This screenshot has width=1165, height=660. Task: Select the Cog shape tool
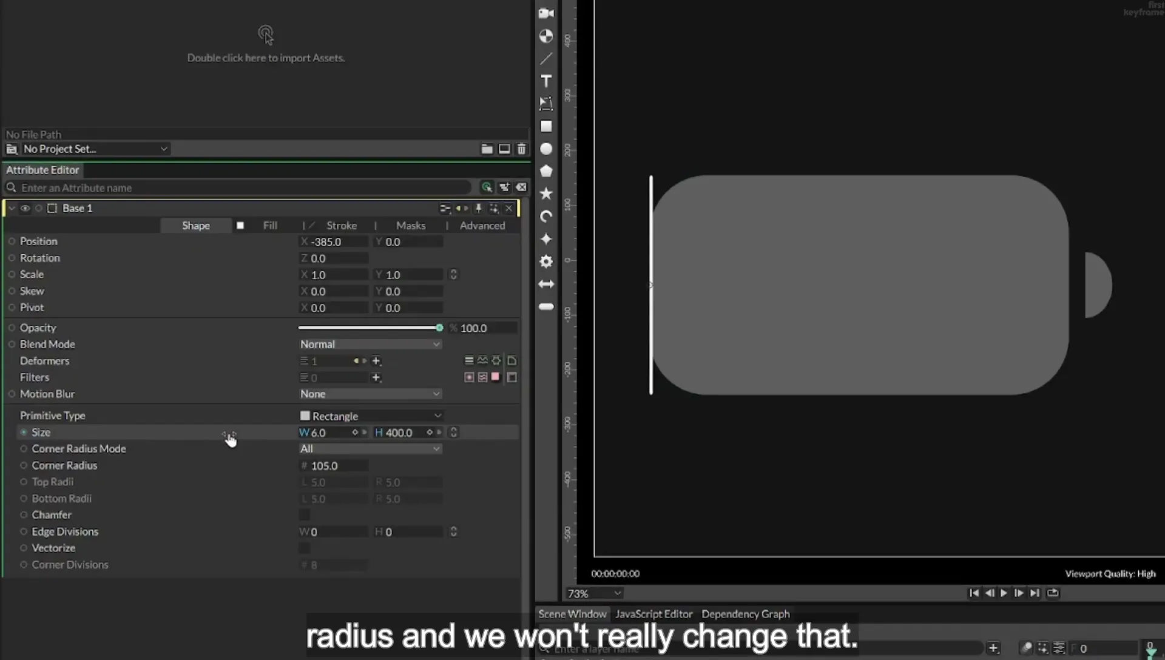tap(546, 261)
